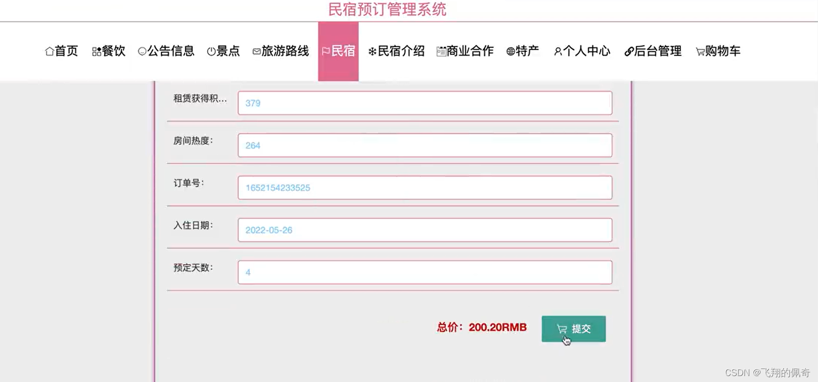This screenshot has height=382, width=818.
Task: Click the globe icon beside 特产
Action: 510,51
